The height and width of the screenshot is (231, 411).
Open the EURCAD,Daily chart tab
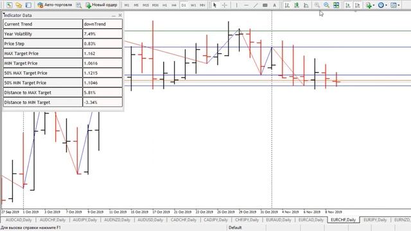[311, 219]
